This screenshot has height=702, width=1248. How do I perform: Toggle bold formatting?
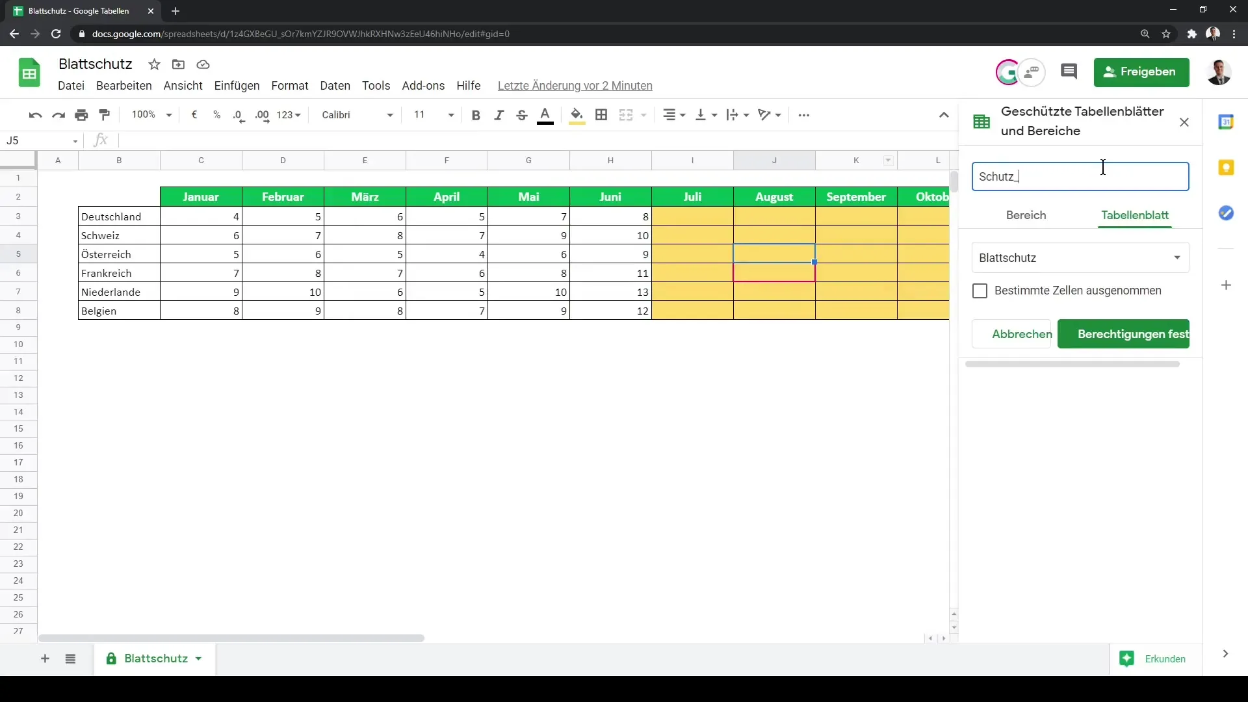[476, 115]
